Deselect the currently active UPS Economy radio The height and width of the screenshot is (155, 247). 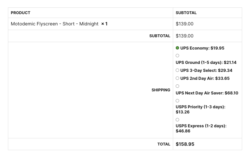click(x=177, y=48)
